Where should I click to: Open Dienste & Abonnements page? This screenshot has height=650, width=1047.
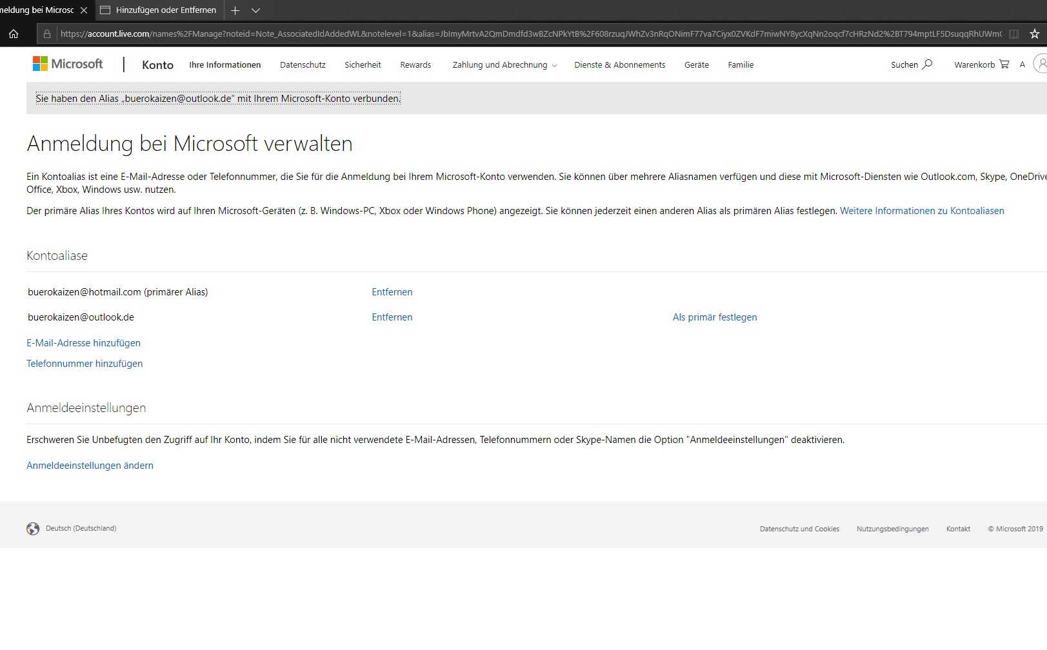pyautogui.click(x=620, y=64)
